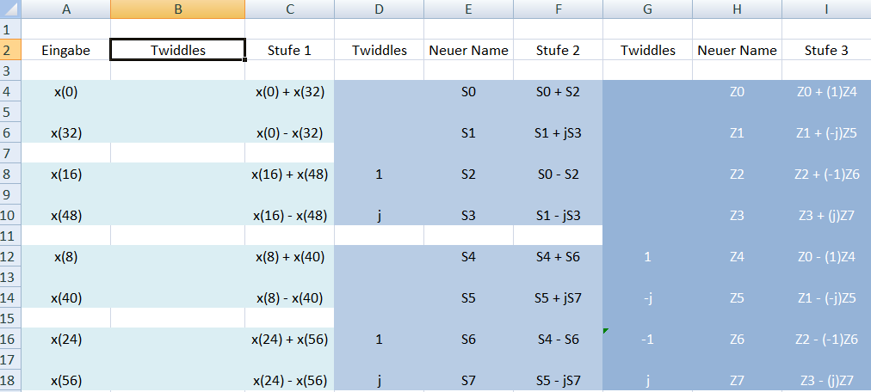Select the 'Z2 - (-1)Z6' cell
This screenshot has height=392, width=871.
point(826,339)
